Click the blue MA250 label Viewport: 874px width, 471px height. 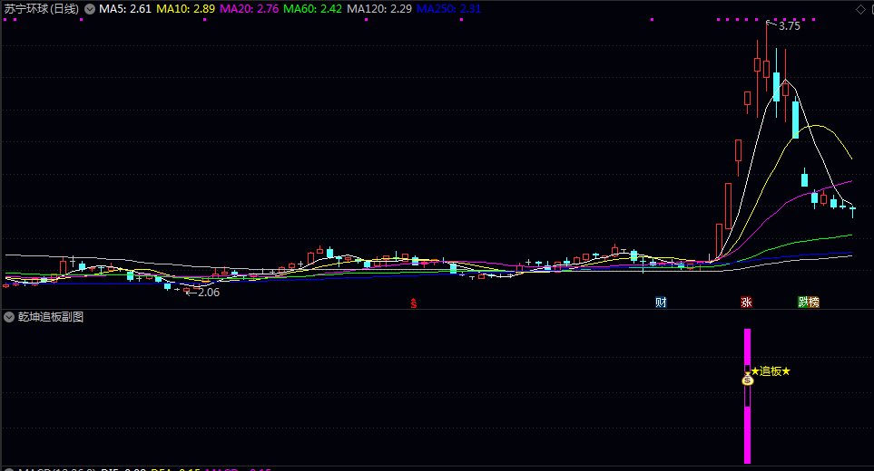(448, 9)
